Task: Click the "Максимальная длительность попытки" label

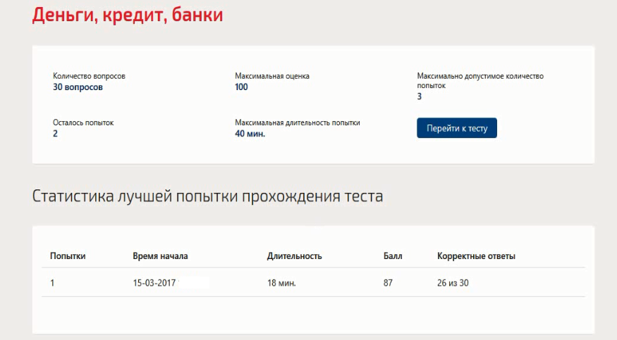Action: [x=298, y=122]
